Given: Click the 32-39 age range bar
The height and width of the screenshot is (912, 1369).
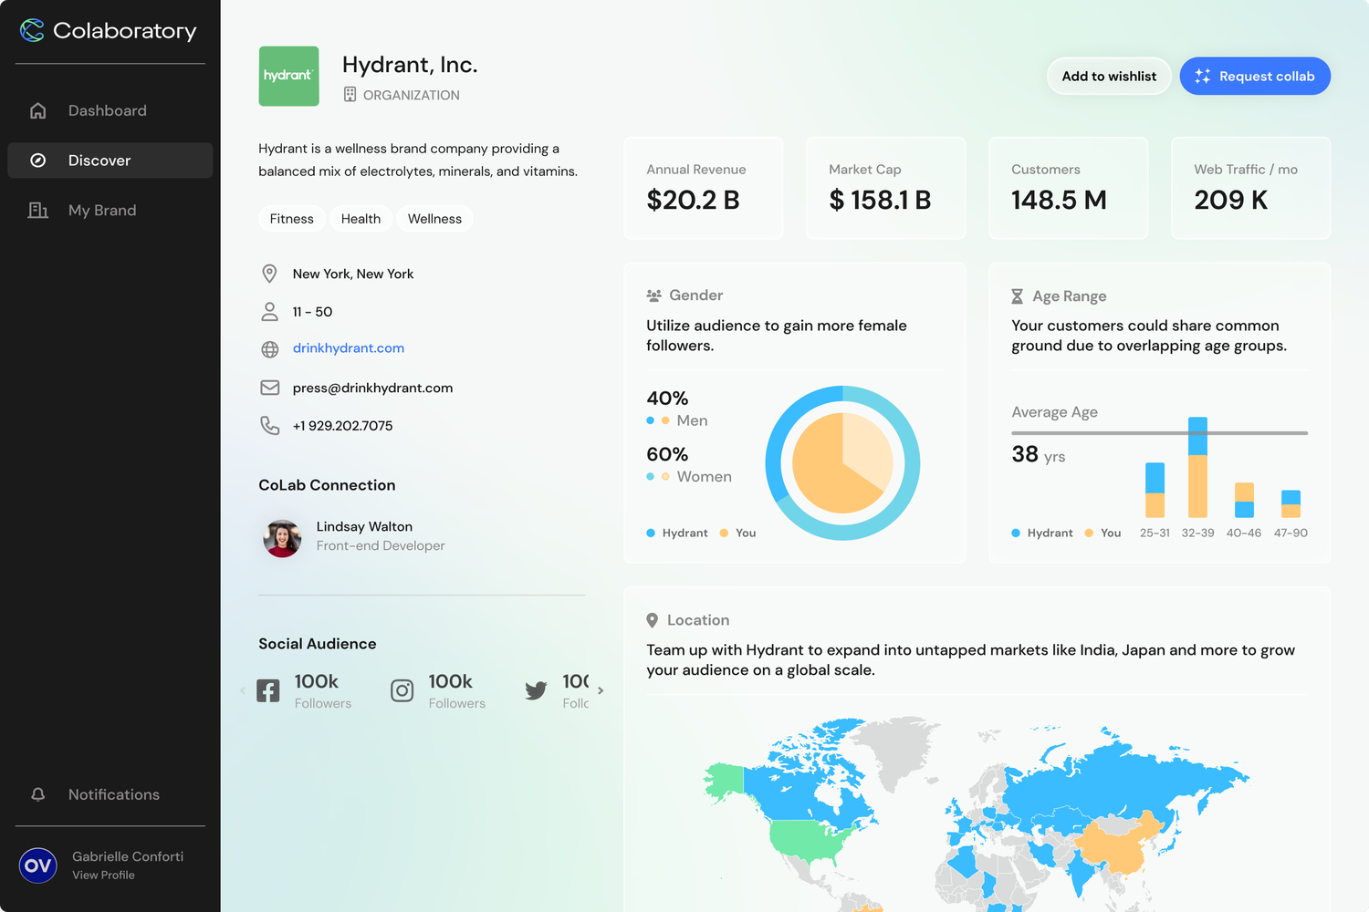Looking at the screenshot, I should click(x=1197, y=470).
